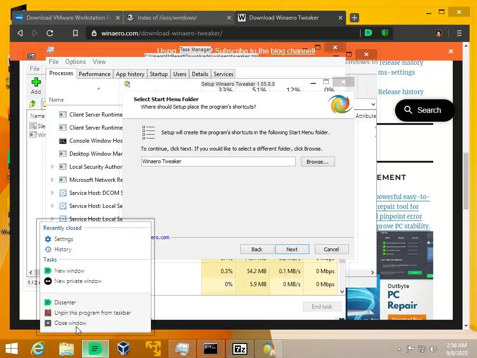
Task: Open the network icon in system tray
Action: pyautogui.click(x=422, y=349)
